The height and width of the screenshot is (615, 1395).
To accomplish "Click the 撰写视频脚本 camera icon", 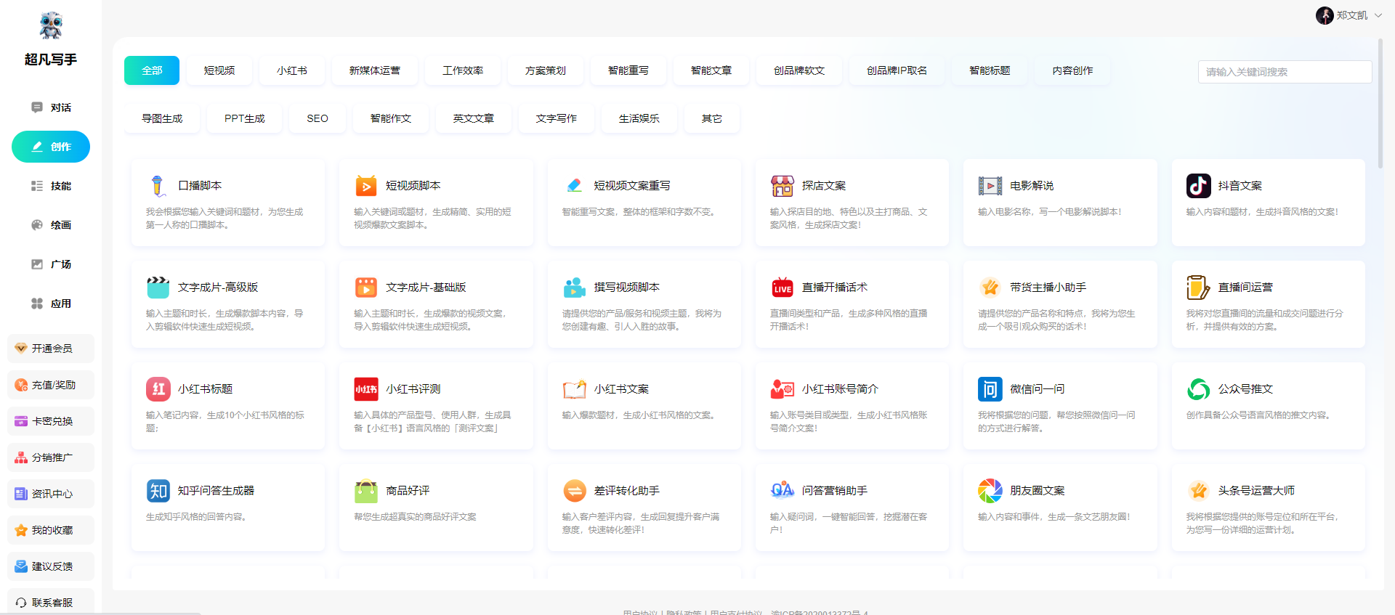I will (574, 288).
